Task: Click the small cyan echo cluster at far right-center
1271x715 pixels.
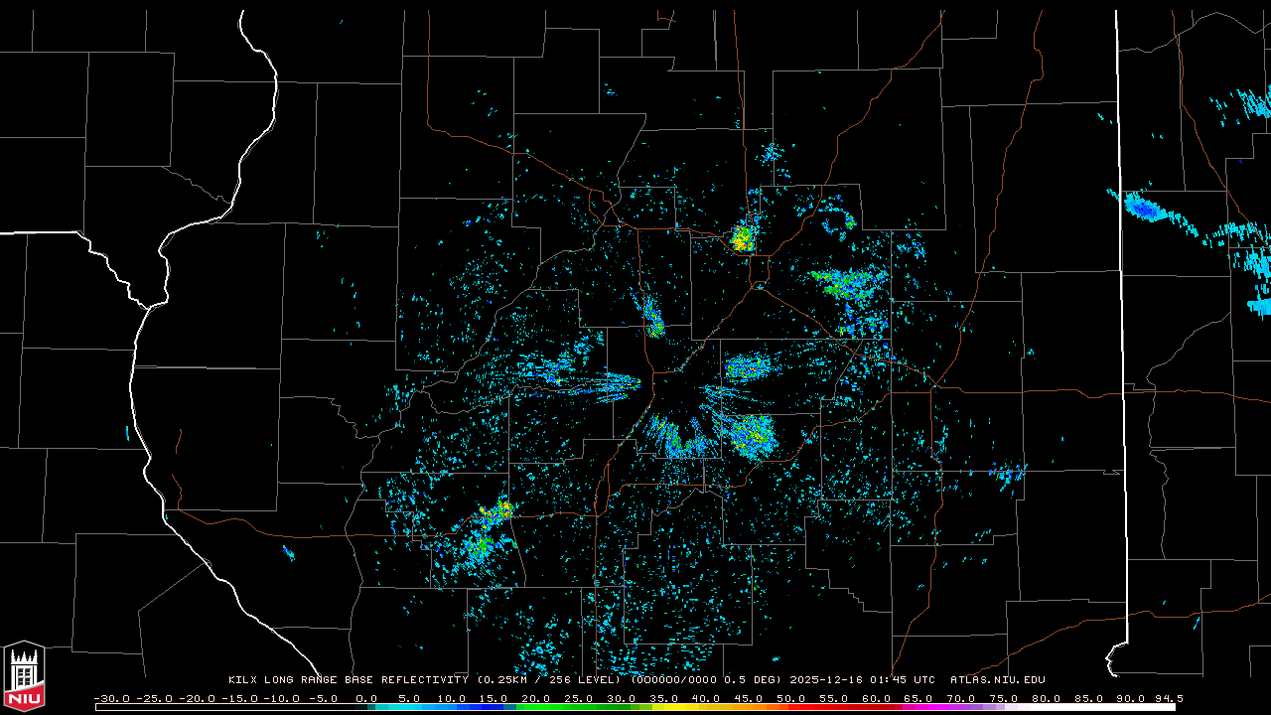Action: pyautogui.click(x=1010, y=474)
